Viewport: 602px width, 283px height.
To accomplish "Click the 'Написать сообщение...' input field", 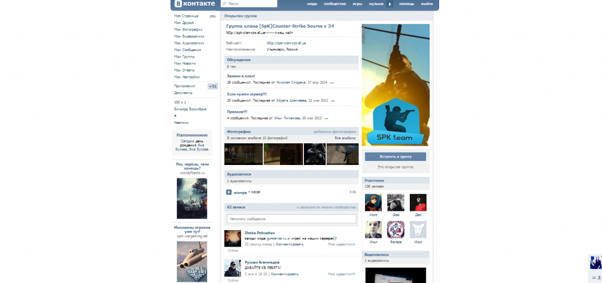I will click(x=291, y=219).
